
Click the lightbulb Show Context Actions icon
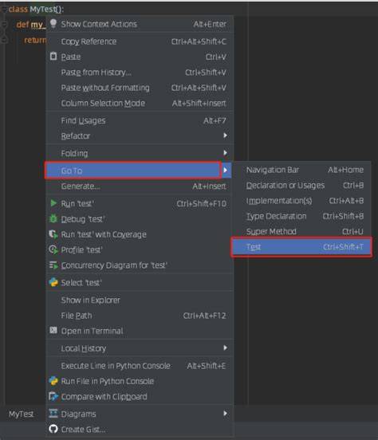click(x=53, y=24)
